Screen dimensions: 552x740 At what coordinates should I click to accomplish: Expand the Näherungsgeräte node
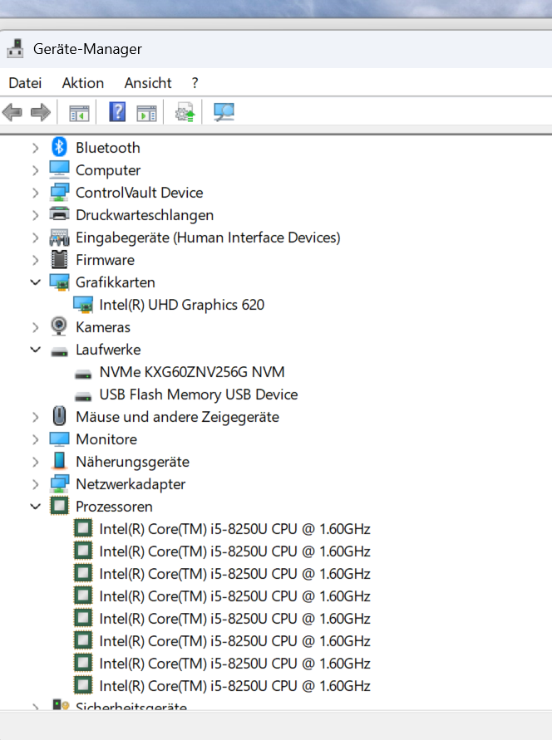click(36, 462)
